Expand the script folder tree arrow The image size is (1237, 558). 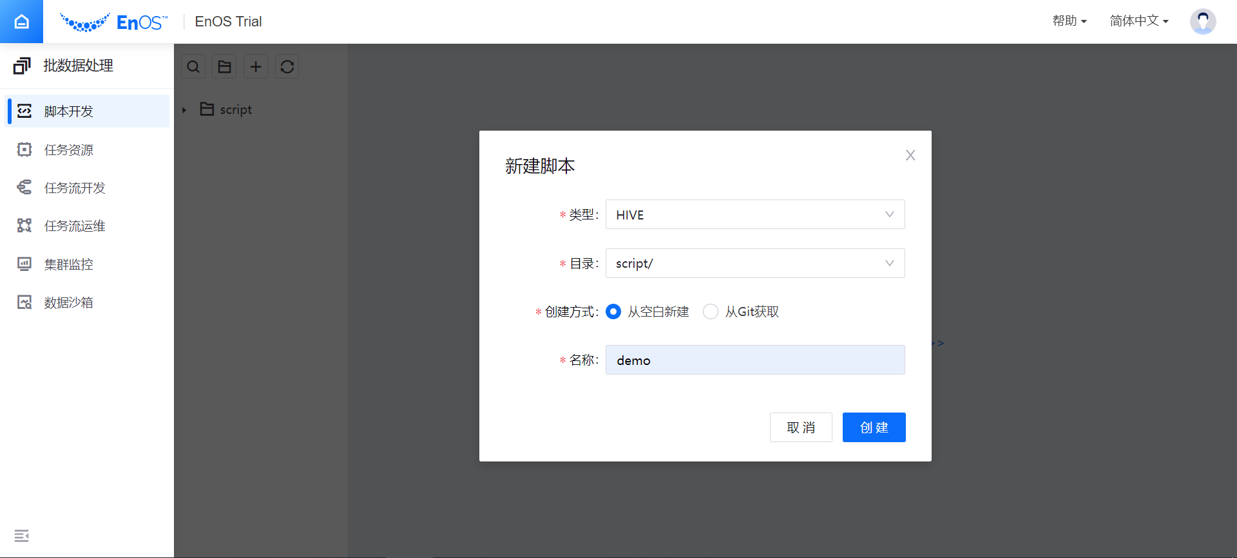pyautogui.click(x=184, y=110)
